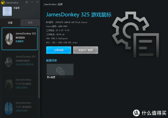Switch to the 设备 tab
Viewport: 168px width, 118px height.
click(10, 22)
